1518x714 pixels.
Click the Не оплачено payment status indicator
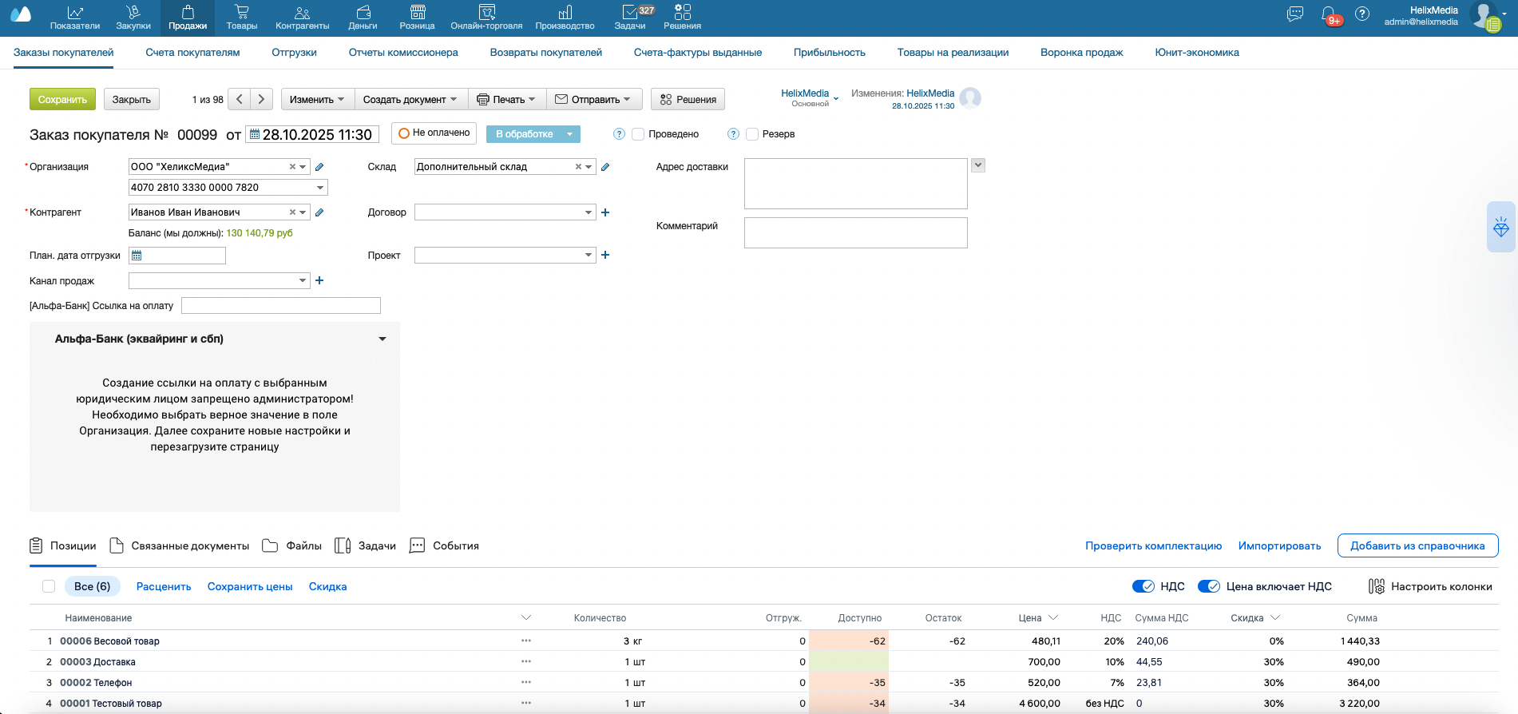[x=434, y=133]
